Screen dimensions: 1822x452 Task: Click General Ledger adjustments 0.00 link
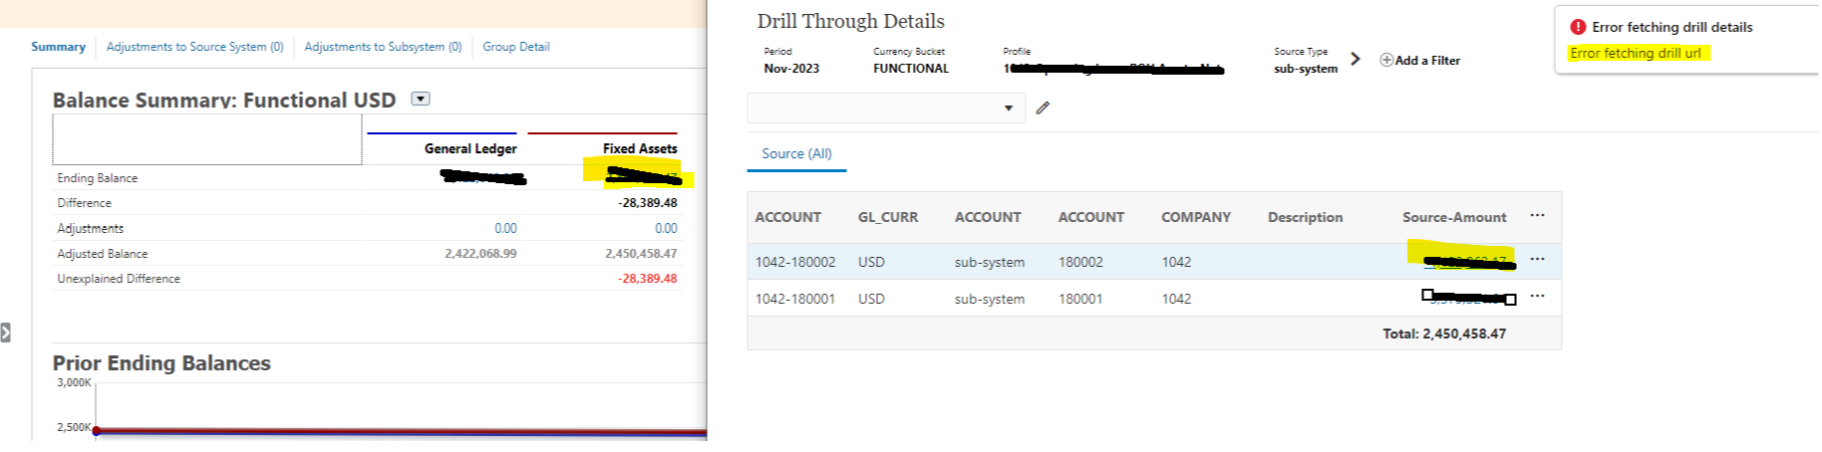click(x=505, y=228)
